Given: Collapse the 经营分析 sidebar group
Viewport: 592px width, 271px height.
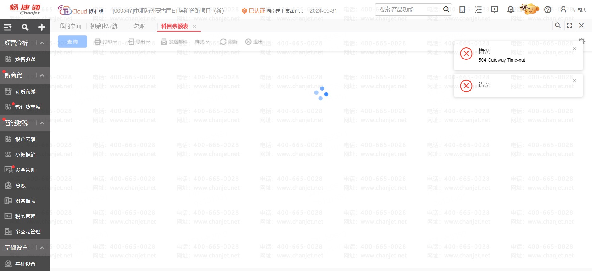Looking at the screenshot, I should (42, 43).
